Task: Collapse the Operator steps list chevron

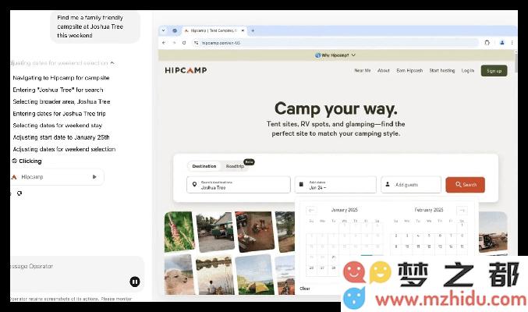Action: pyautogui.click(x=112, y=63)
